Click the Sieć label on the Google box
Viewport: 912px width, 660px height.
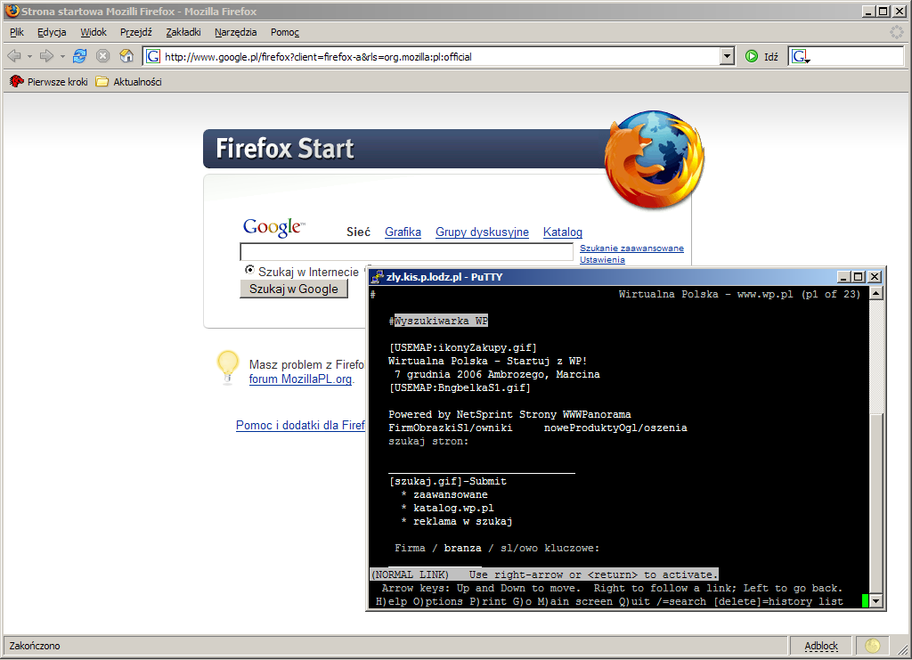[x=358, y=232]
